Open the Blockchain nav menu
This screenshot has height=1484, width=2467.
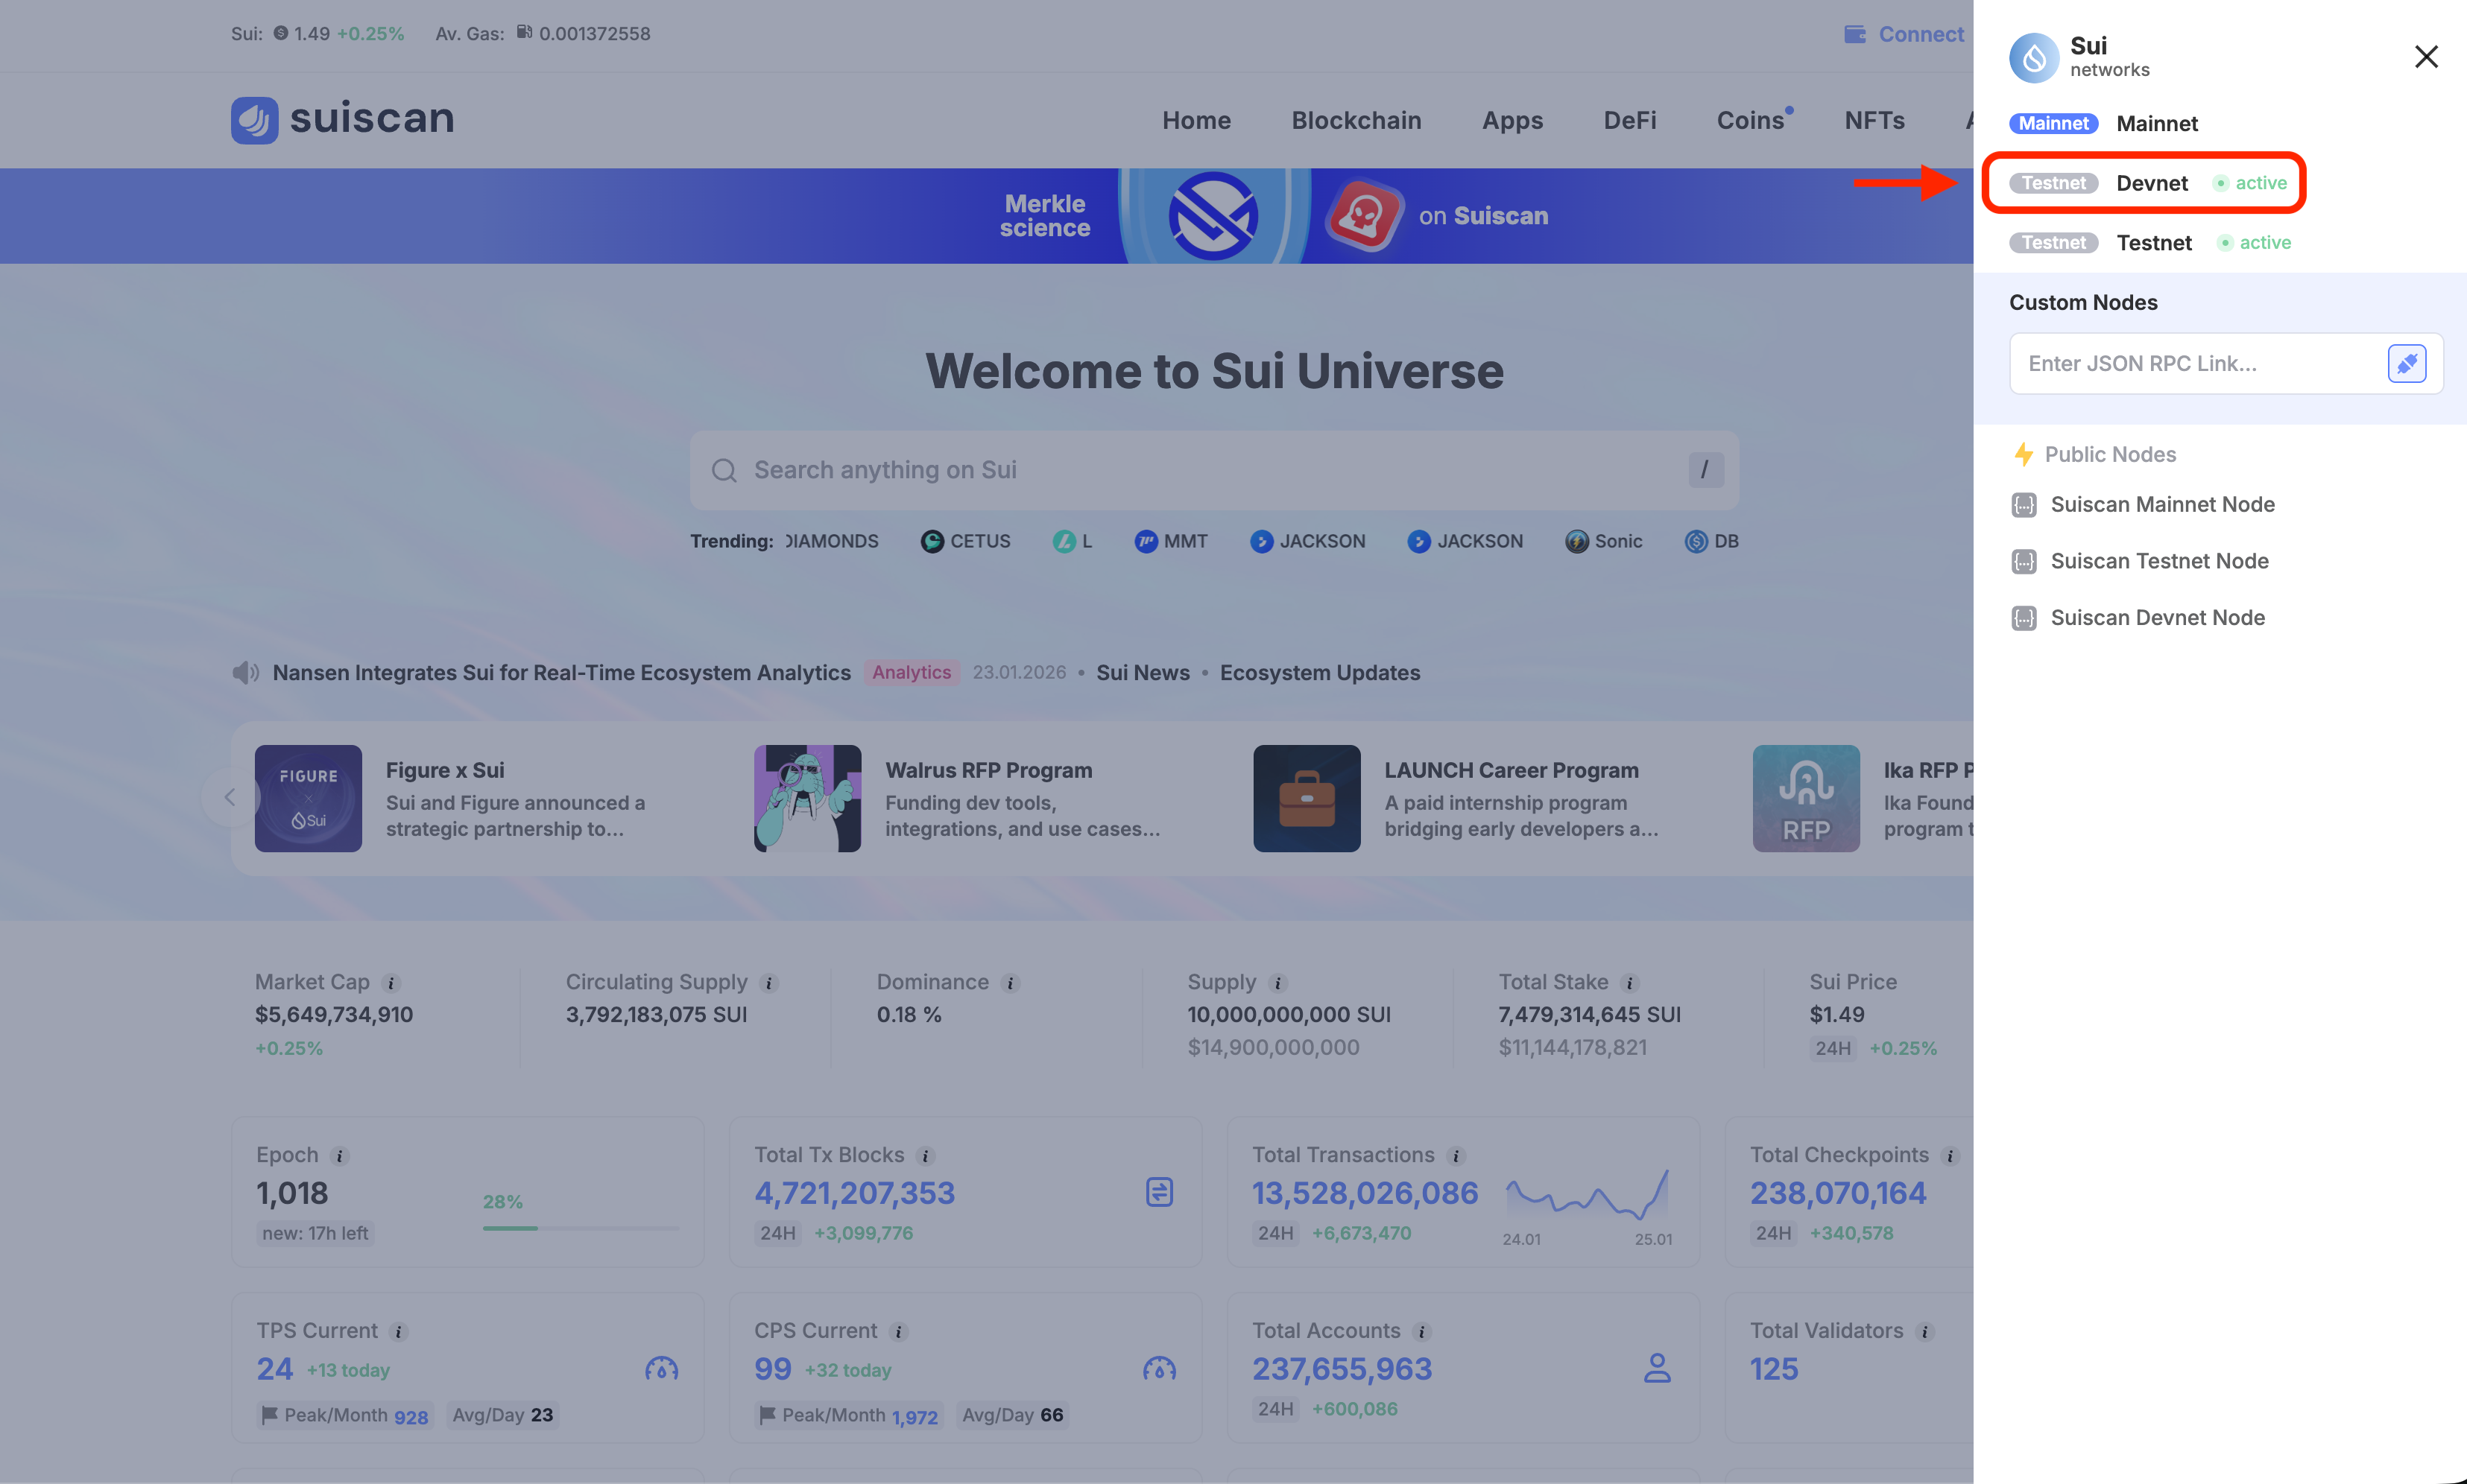[x=1356, y=120]
